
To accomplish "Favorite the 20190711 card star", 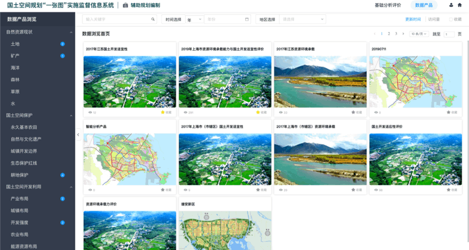I will (x=448, y=112).
